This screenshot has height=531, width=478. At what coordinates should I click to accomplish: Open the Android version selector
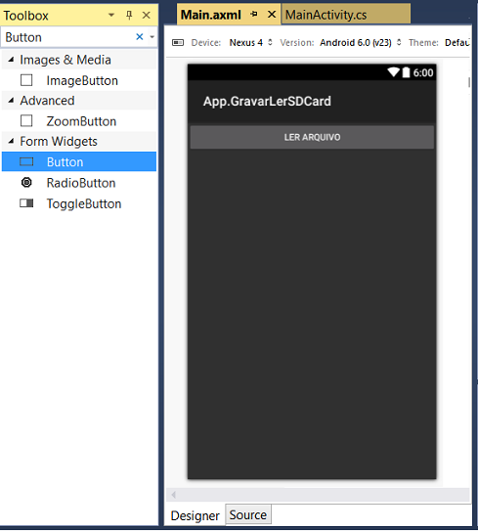361,43
